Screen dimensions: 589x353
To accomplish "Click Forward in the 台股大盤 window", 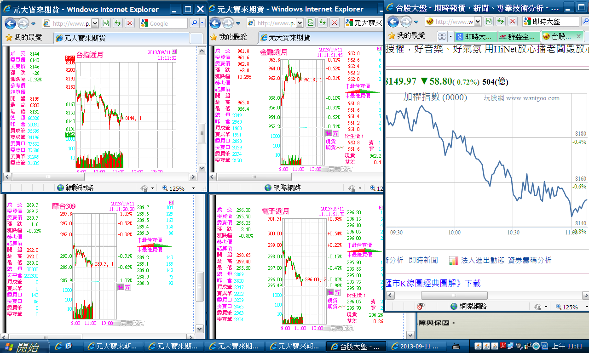I will coord(405,22).
